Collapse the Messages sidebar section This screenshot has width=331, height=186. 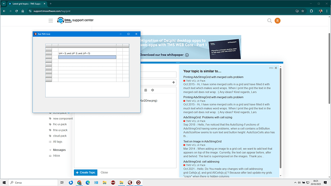(x=50, y=150)
